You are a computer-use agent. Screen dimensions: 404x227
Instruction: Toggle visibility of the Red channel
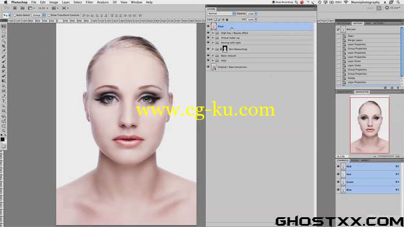[338, 174]
